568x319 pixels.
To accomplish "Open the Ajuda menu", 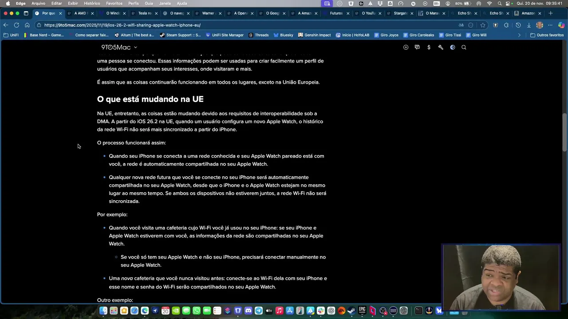I will click(x=182, y=3).
